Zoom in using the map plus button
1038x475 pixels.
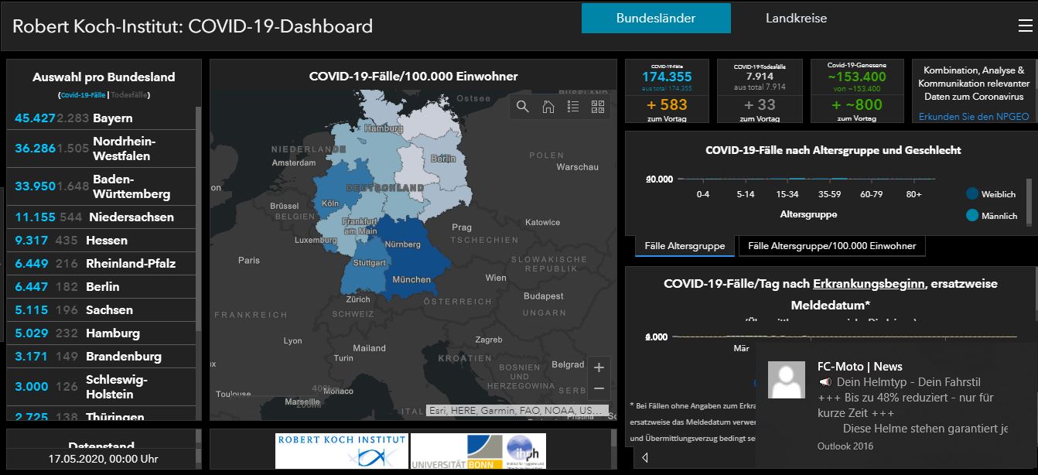598,367
